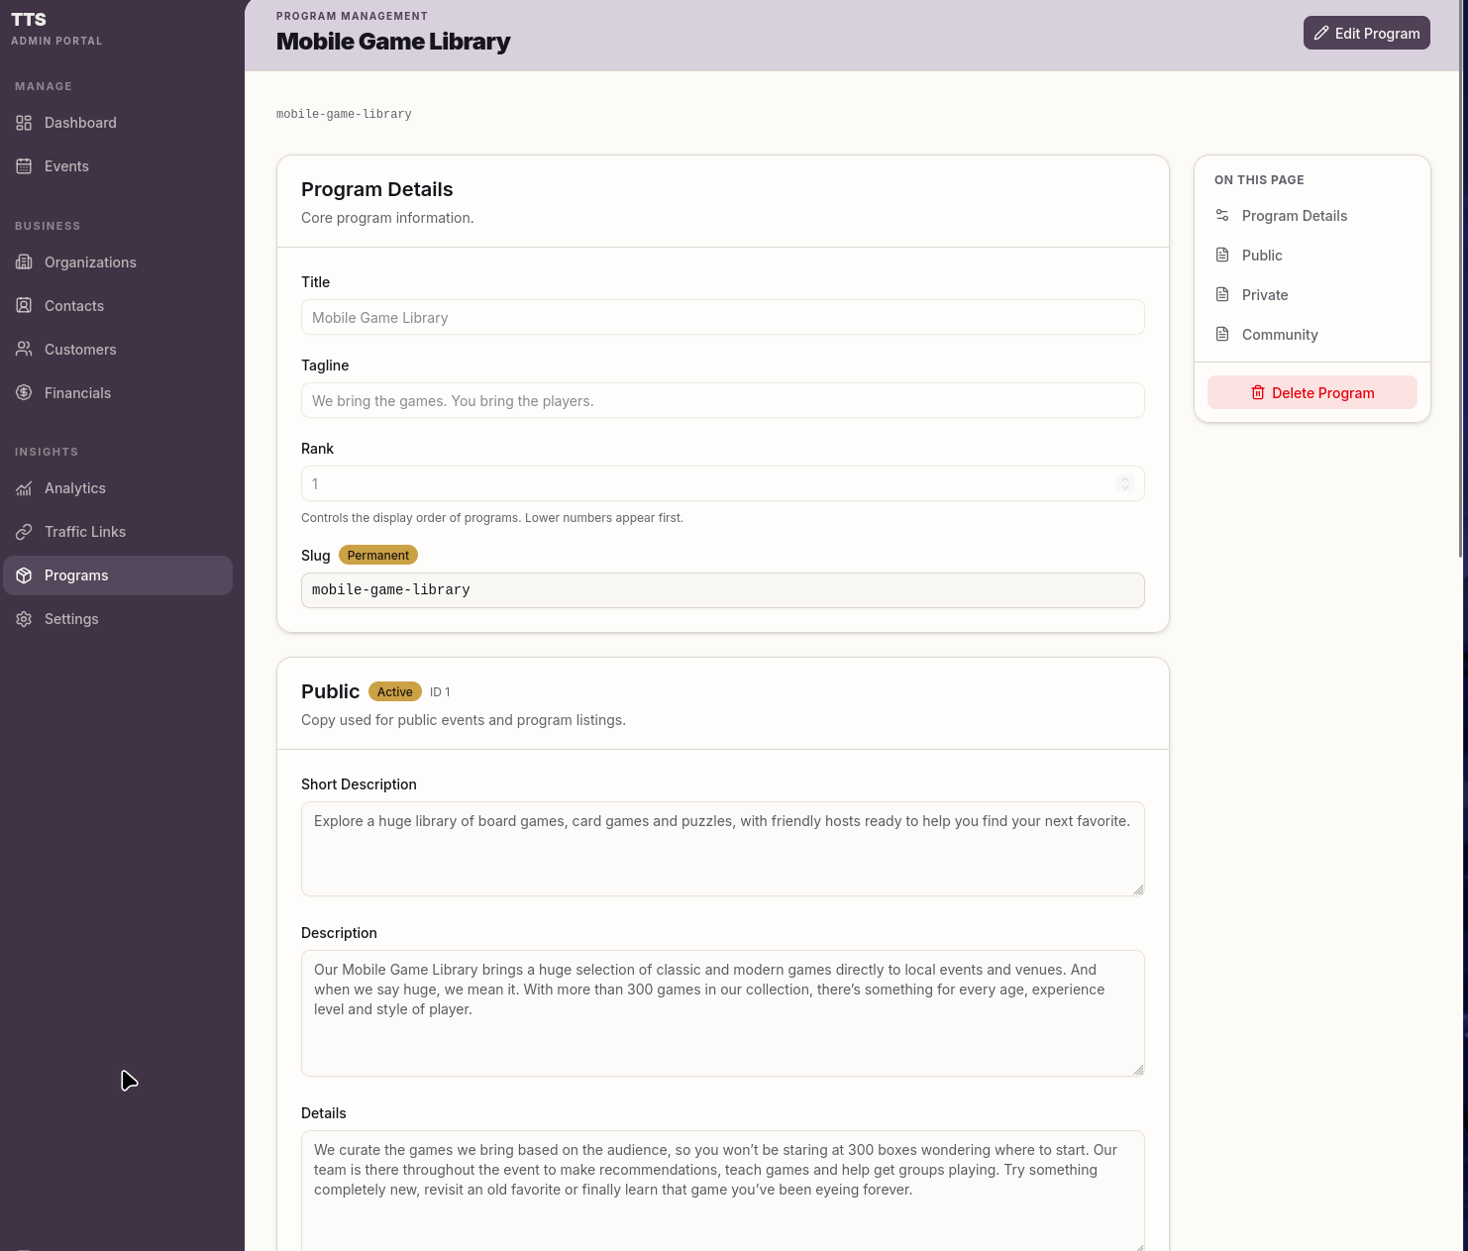The image size is (1468, 1251).
Task: Click the Rank number field
Action: pyautogui.click(x=722, y=483)
